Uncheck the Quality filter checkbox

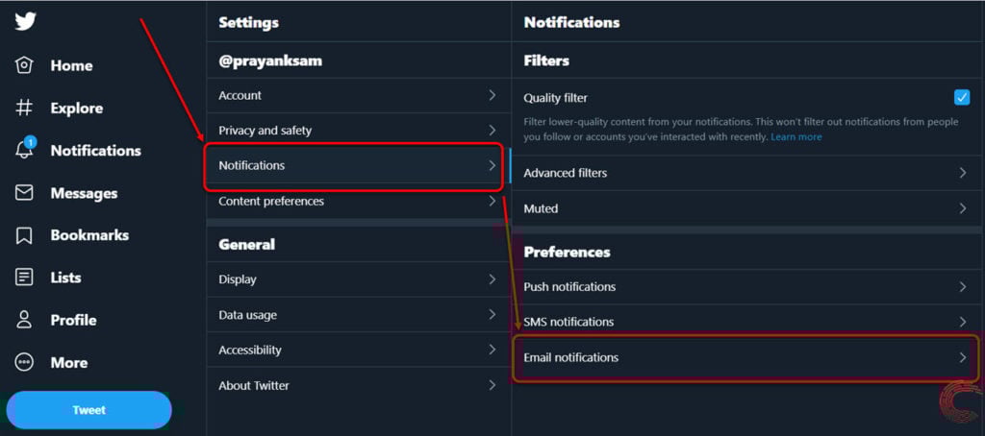962,97
